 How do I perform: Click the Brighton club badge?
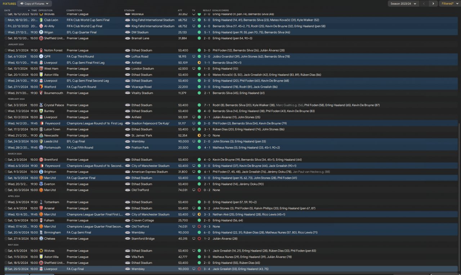coord(41,172)
